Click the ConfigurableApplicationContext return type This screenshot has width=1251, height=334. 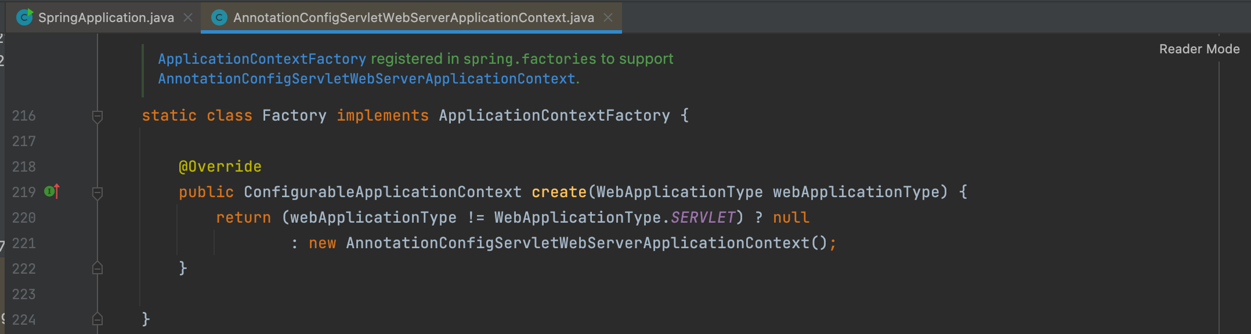coord(382,192)
